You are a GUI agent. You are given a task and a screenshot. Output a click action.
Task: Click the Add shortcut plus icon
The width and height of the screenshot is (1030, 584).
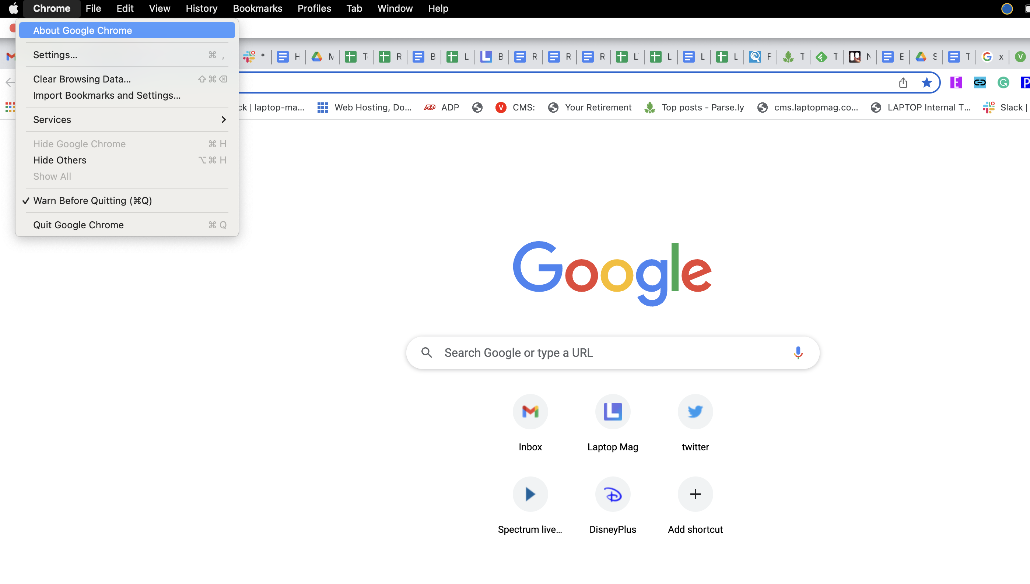coord(696,493)
